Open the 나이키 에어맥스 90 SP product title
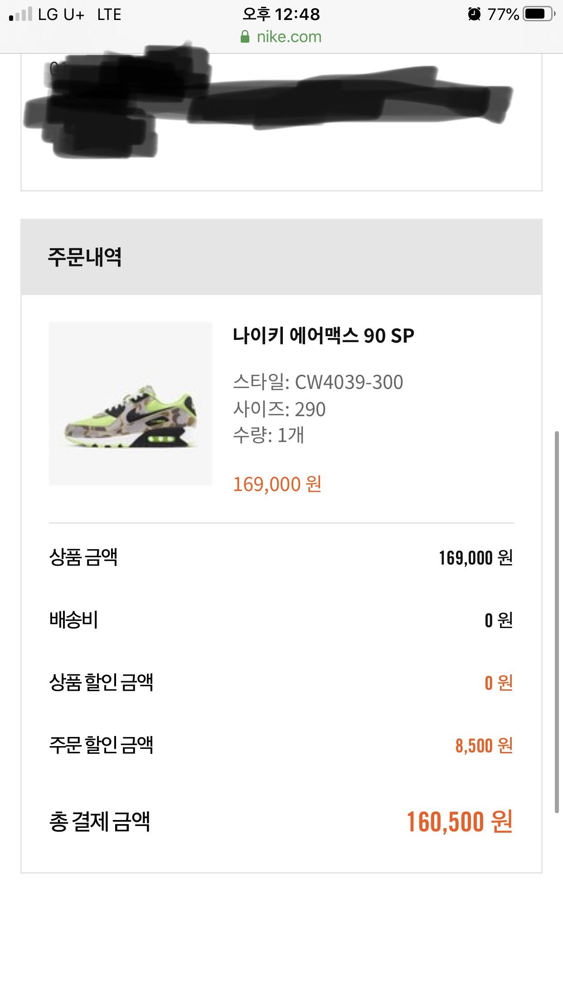 (x=324, y=336)
